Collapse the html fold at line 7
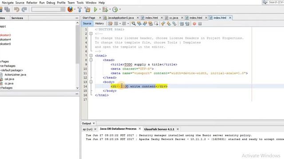The image size is (284, 159). click(x=91, y=56)
